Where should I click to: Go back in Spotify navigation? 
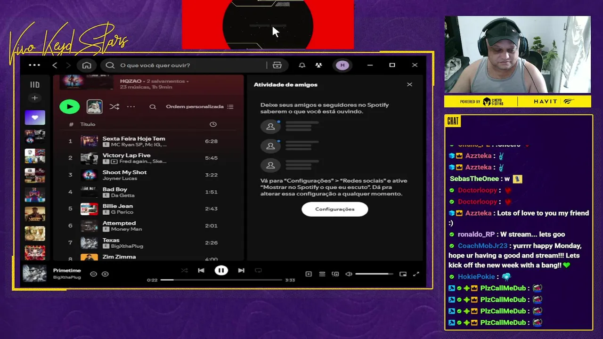[55, 65]
